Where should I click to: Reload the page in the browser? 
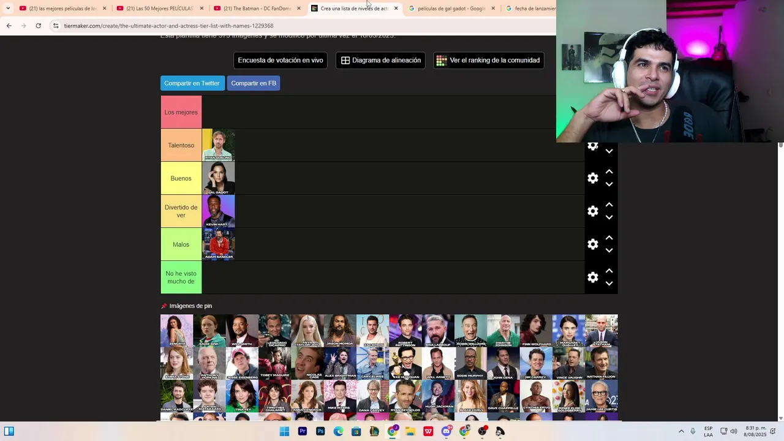click(x=38, y=26)
